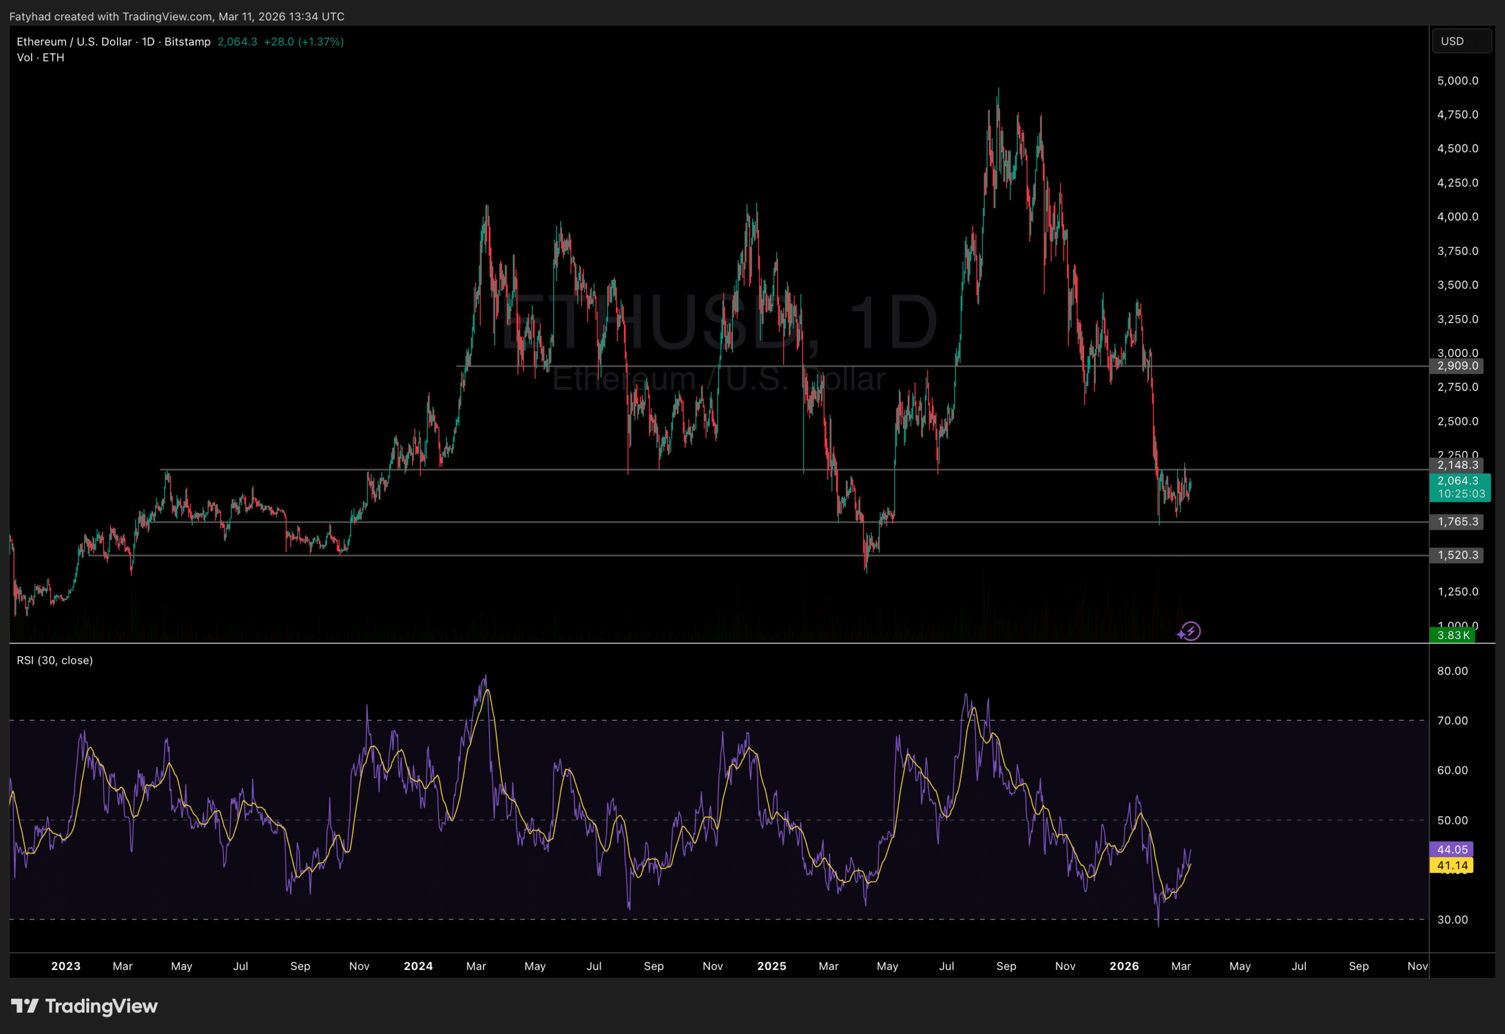Click the 2,909.0 horizontal line price label
Image resolution: width=1505 pixels, height=1034 pixels.
tap(1456, 366)
